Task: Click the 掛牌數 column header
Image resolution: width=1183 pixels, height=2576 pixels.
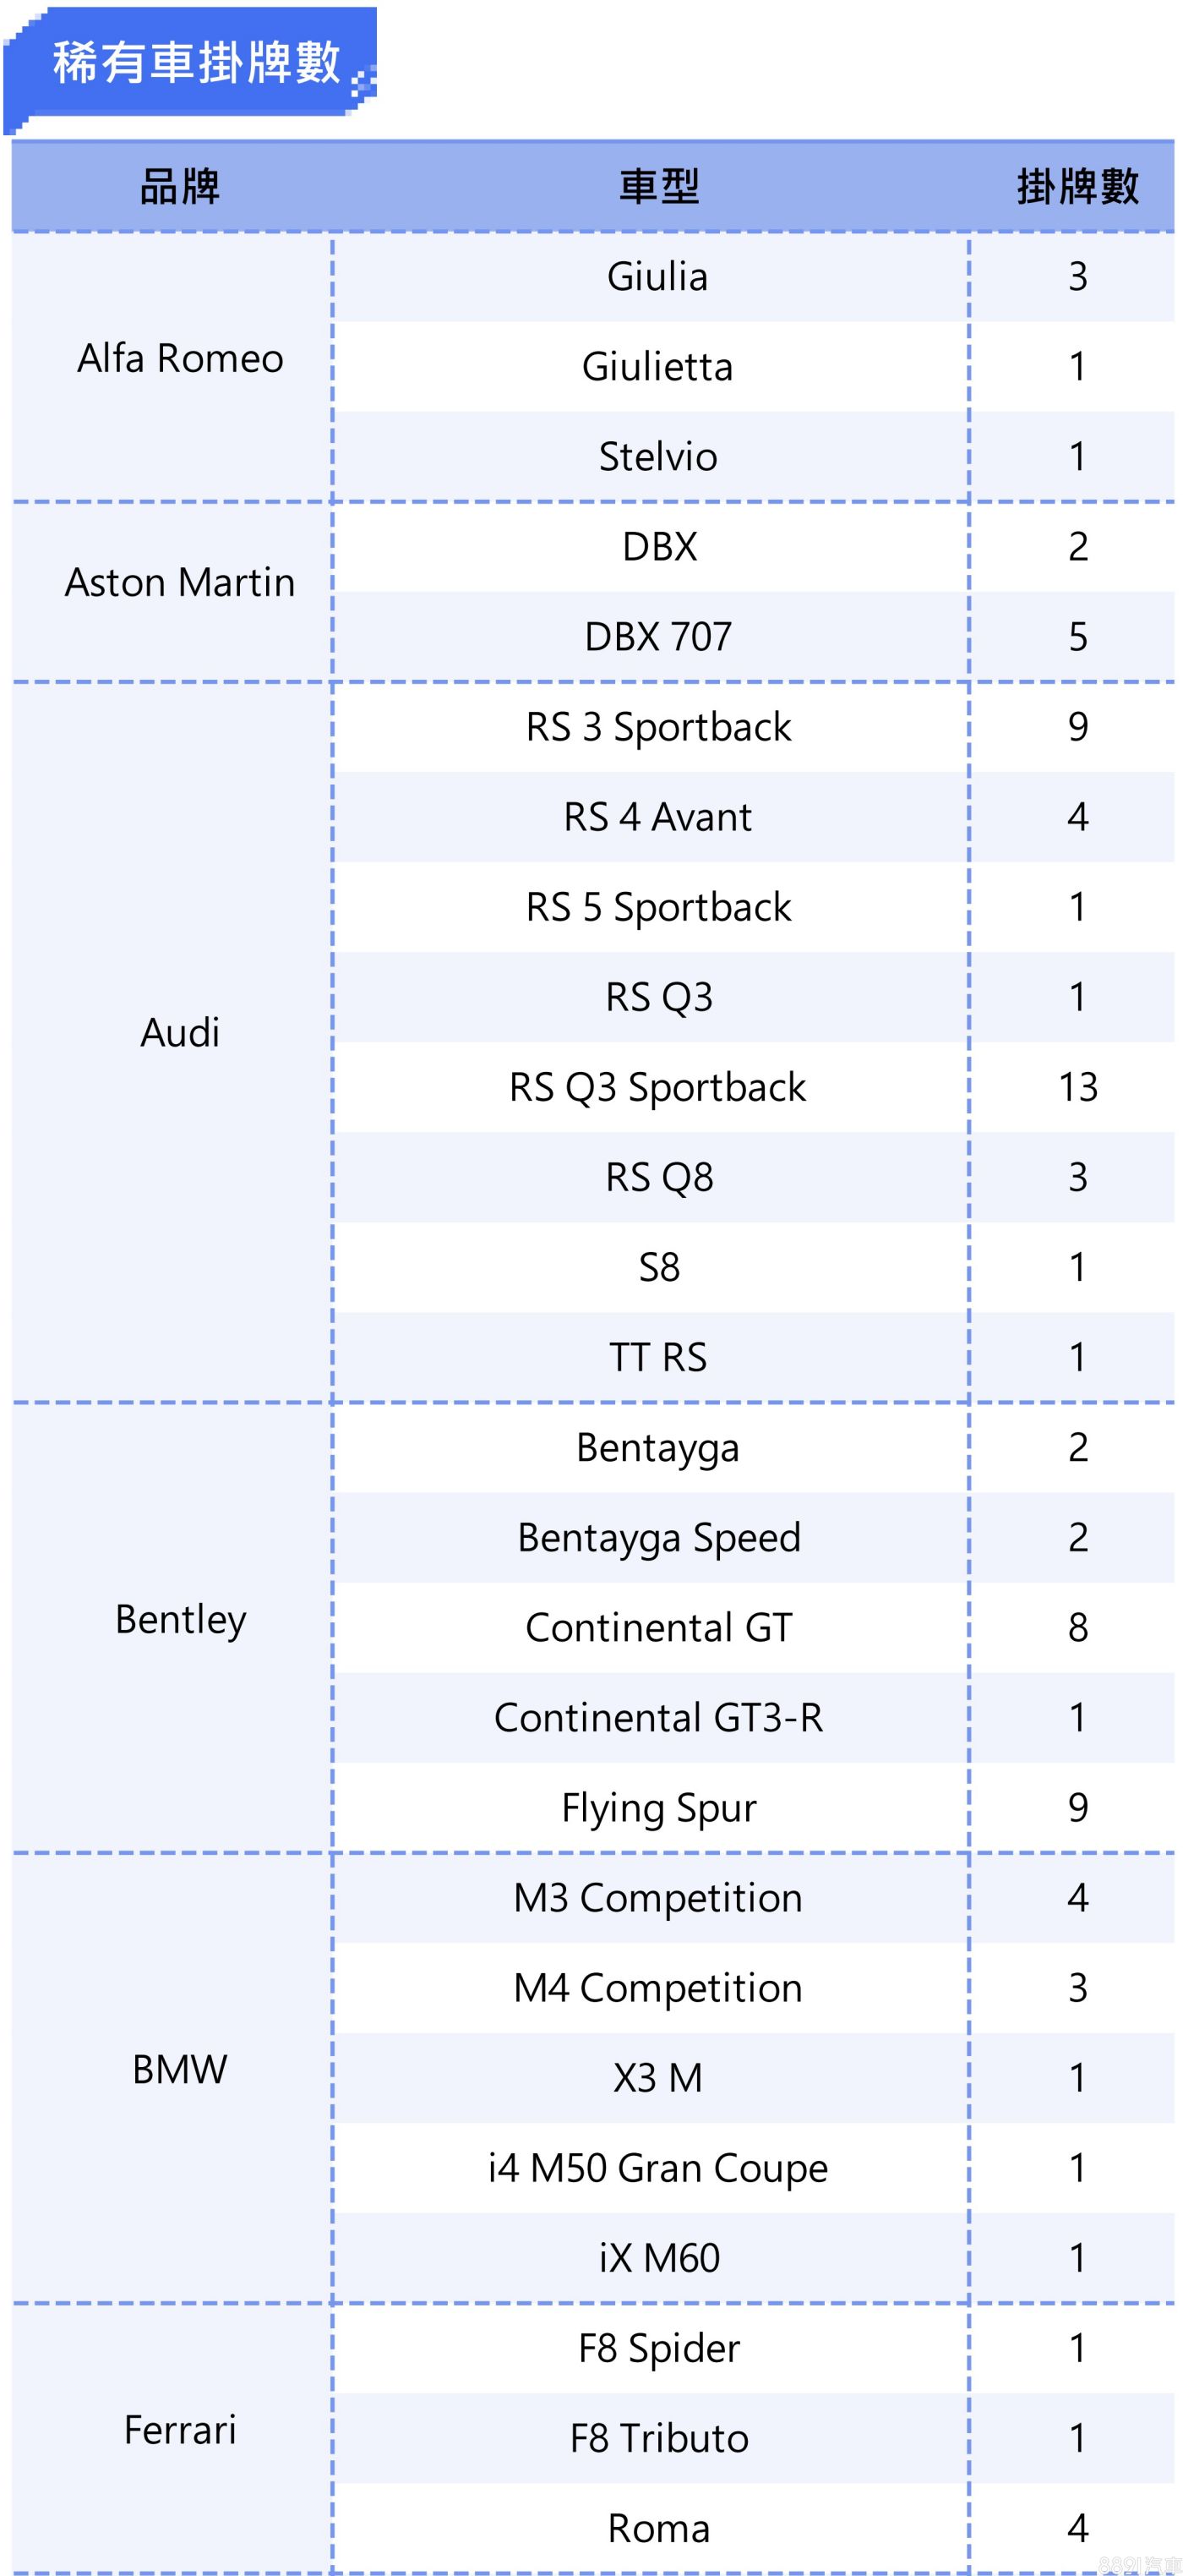Action: [x=1077, y=187]
